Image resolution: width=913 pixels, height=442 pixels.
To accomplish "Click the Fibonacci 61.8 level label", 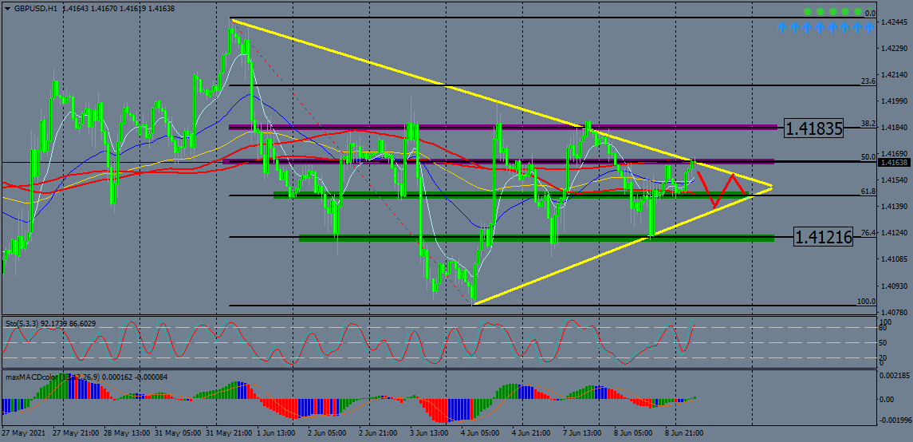I will [868, 191].
